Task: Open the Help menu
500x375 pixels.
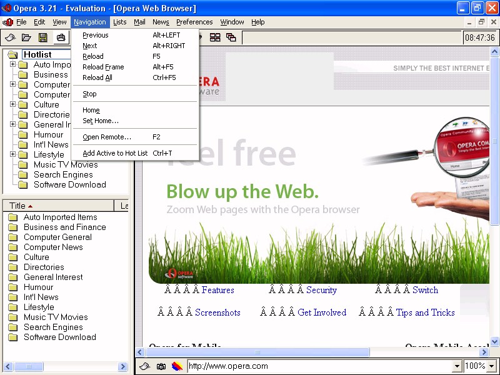Action: 257,22
